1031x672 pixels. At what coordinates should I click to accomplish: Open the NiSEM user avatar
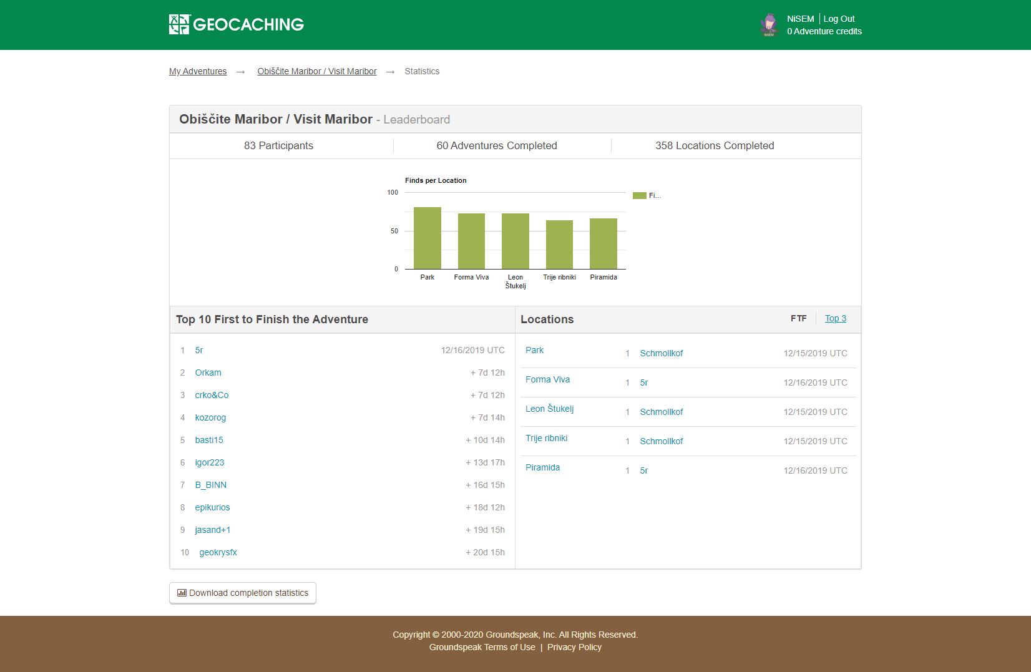point(769,25)
